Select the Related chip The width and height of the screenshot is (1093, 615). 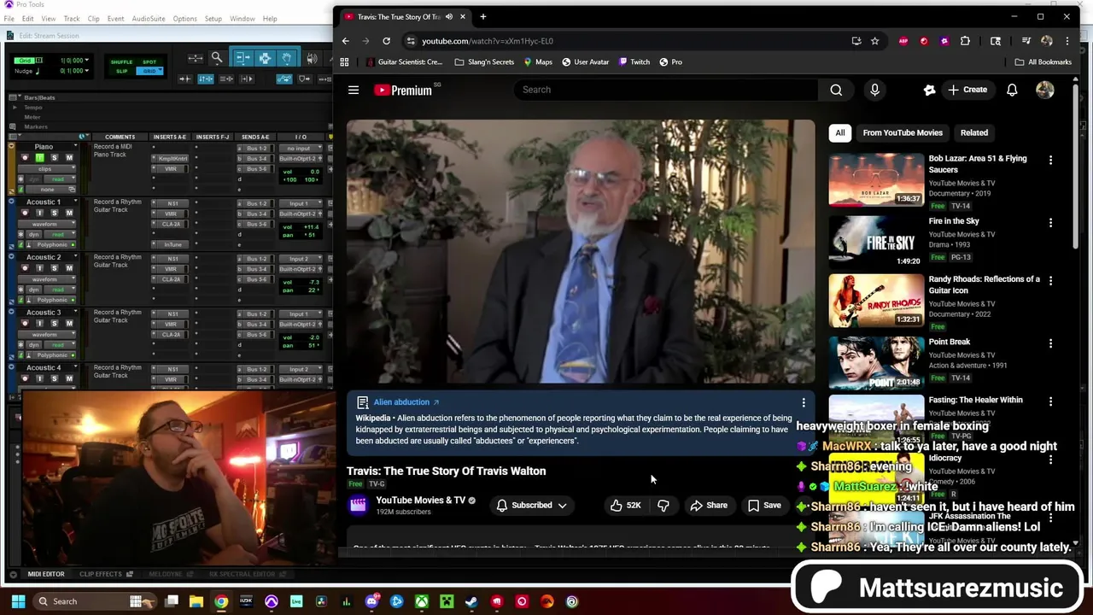pyautogui.click(x=974, y=132)
